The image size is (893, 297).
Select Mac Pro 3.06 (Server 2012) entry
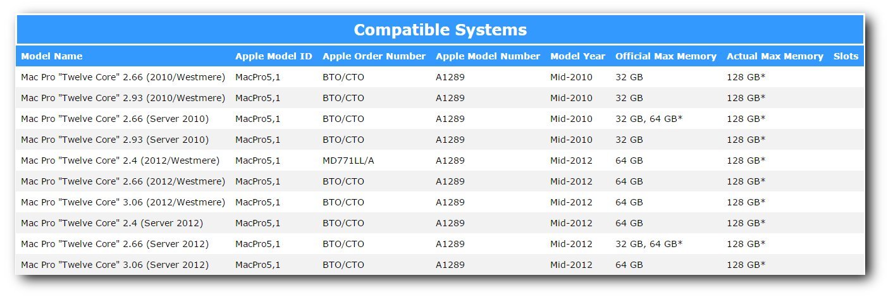tap(114, 265)
